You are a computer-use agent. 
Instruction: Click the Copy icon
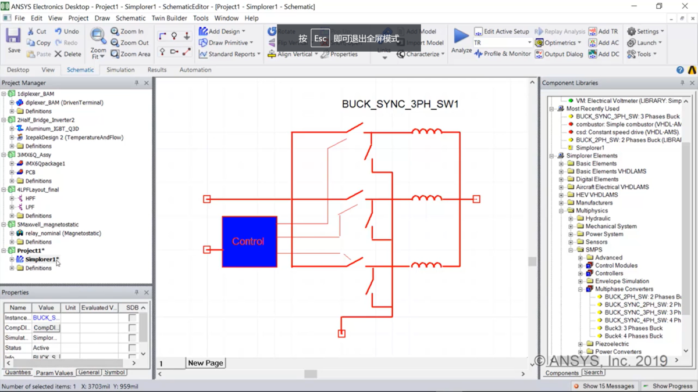click(30, 43)
